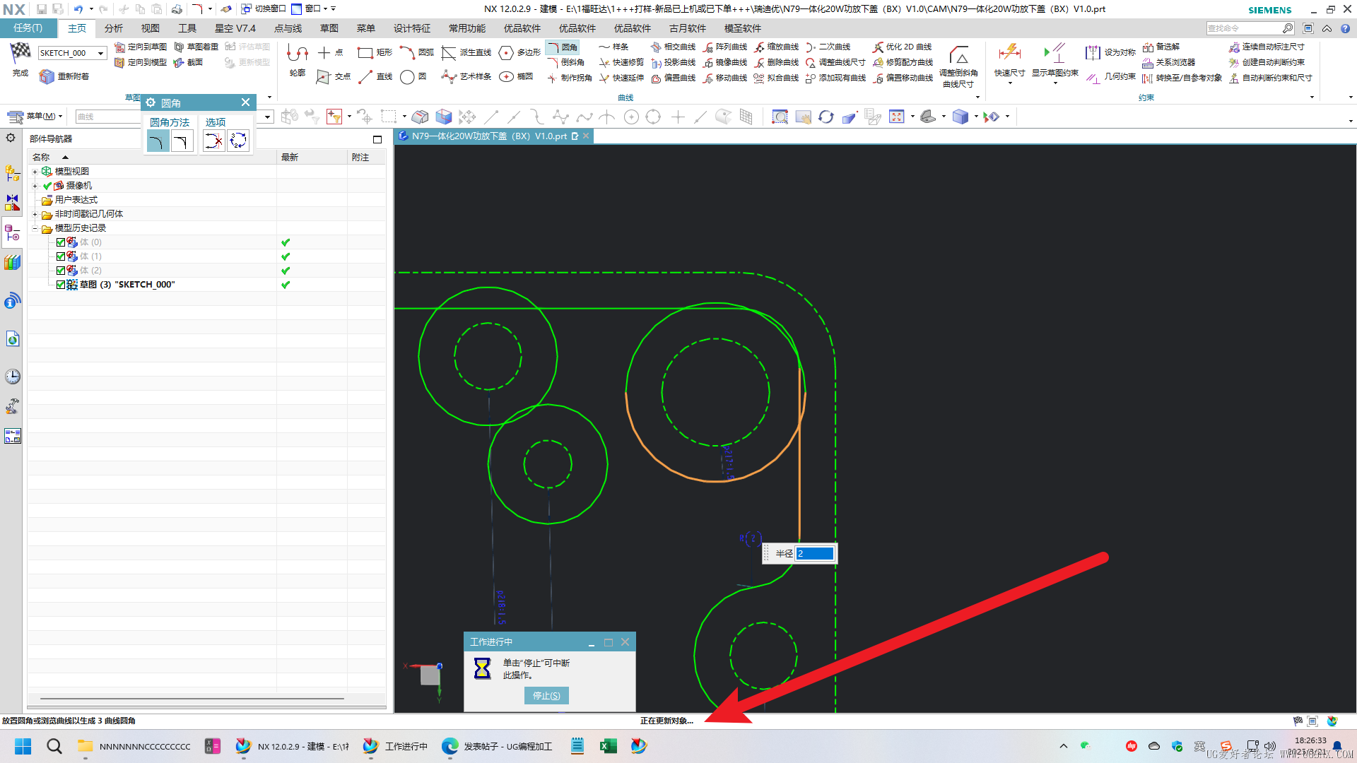This screenshot has width=1357, height=763.
Task: Expand the 模型视图 tree node
Action: [35, 172]
